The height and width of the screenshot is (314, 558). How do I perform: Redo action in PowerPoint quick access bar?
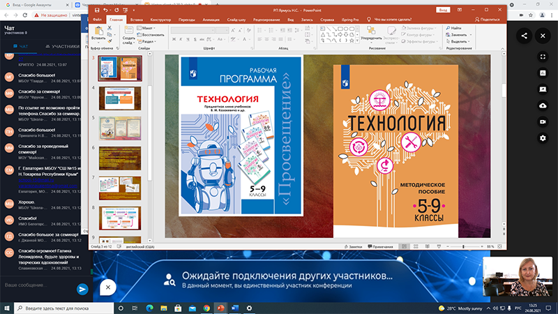(116, 10)
